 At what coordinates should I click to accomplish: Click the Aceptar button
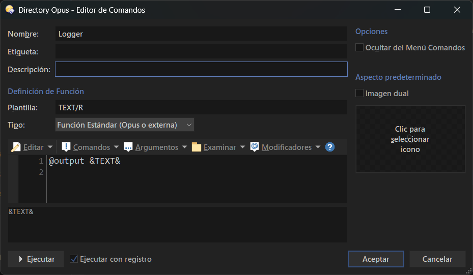coord(376,259)
